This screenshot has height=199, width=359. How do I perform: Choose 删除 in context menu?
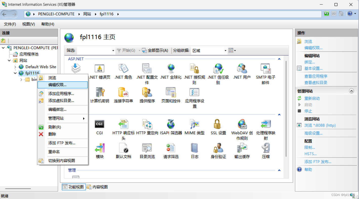(62, 134)
